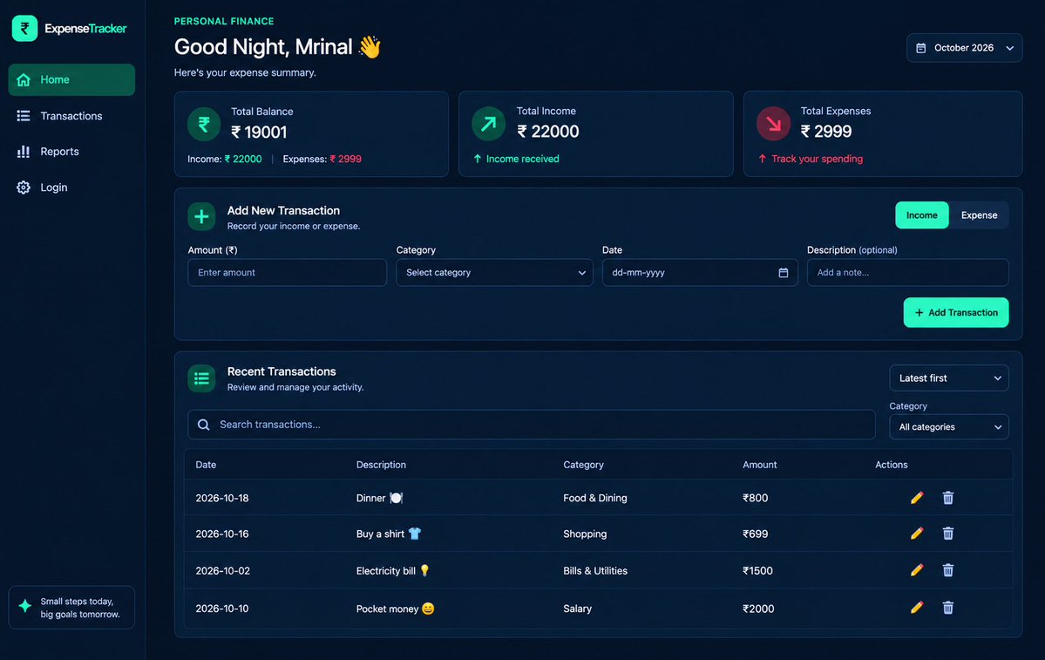Delete the Pocket money transaction
1045x660 pixels.
pos(947,608)
